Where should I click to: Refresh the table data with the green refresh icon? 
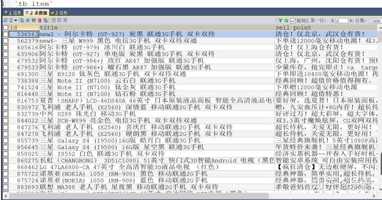(286, 21)
